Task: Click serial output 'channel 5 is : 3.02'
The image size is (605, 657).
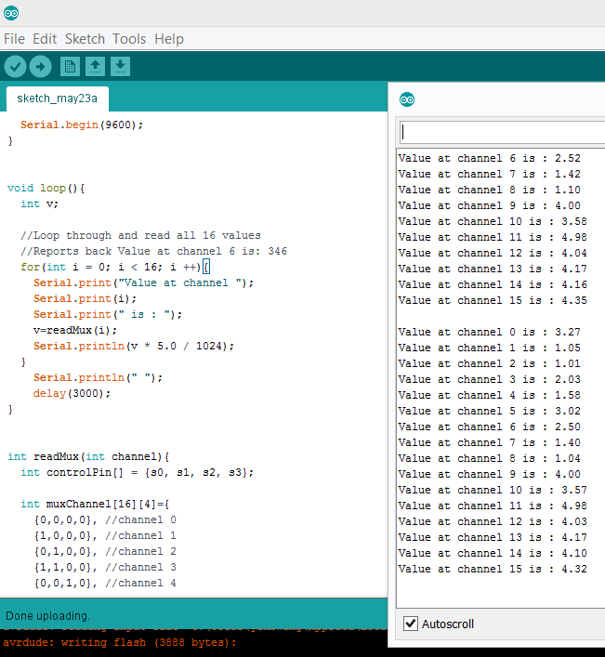Action: point(519,411)
